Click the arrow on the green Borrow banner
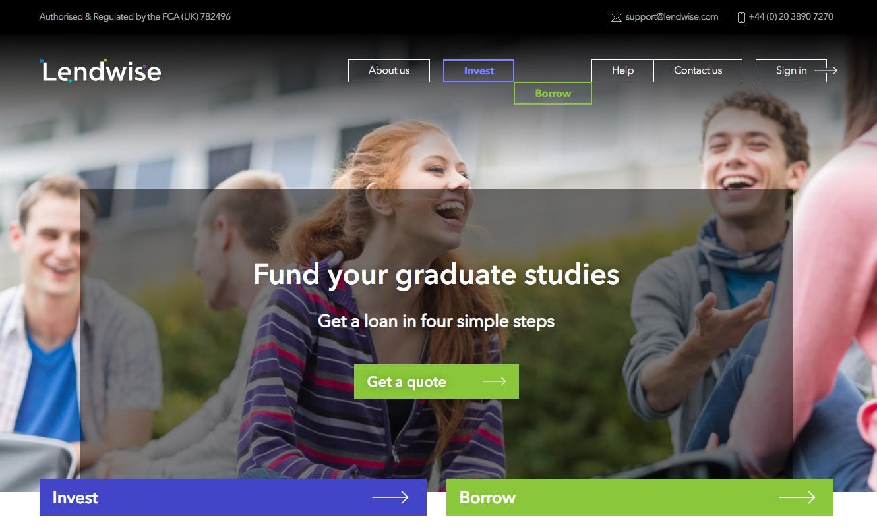Viewport: 877px width, 527px height. [x=797, y=497]
